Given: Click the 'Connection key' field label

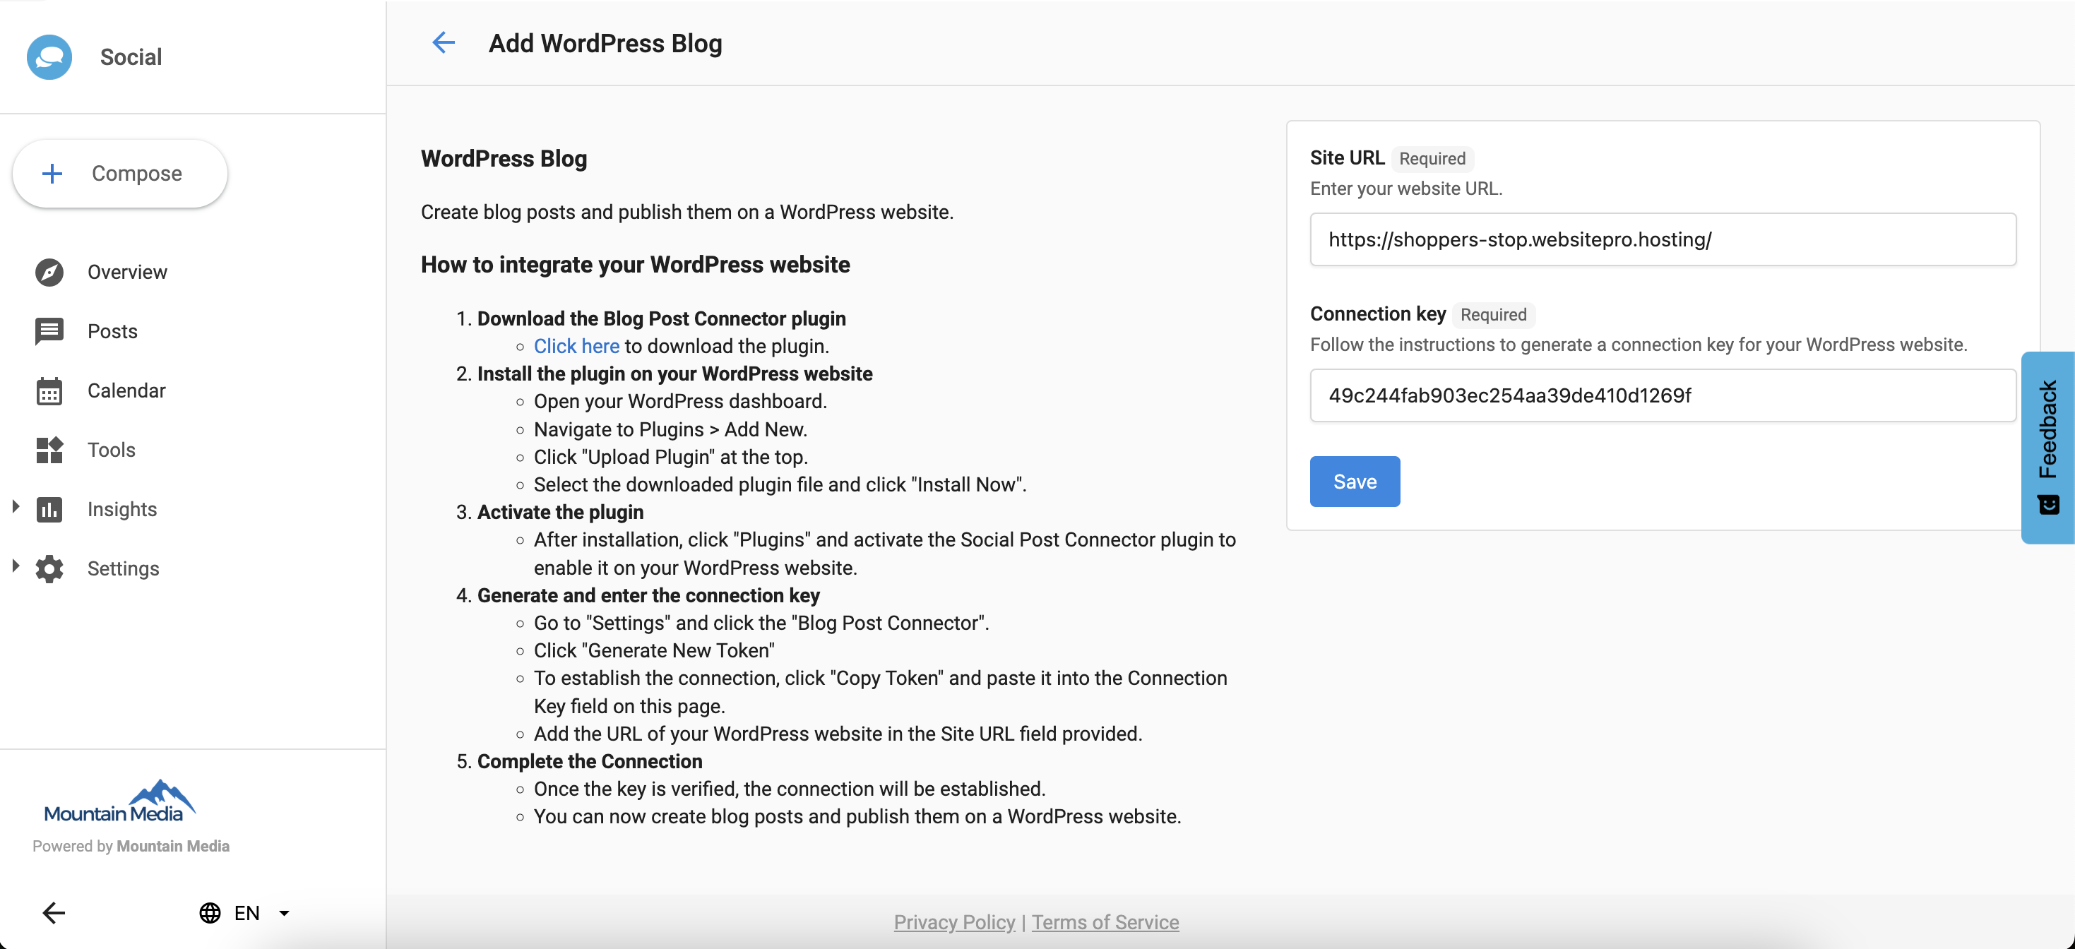Looking at the screenshot, I should tap(1378, 314).
